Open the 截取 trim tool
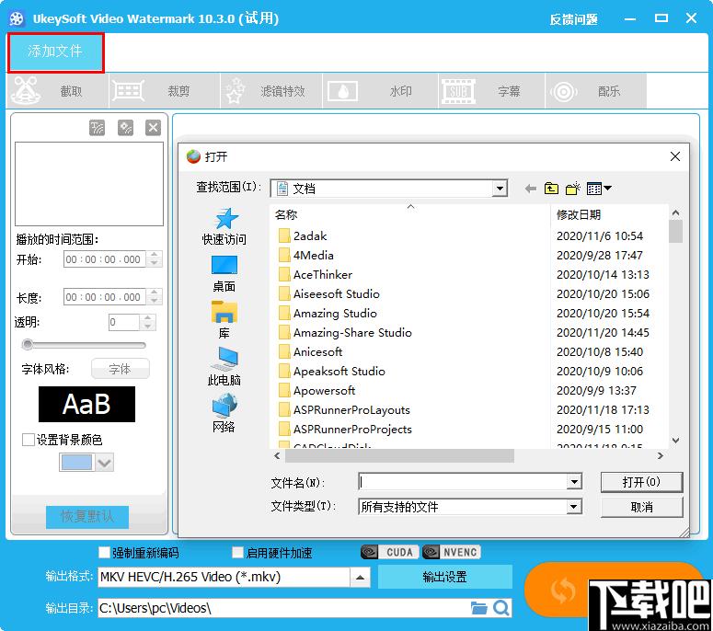The image size is (713, 631). tap(58, 91)
